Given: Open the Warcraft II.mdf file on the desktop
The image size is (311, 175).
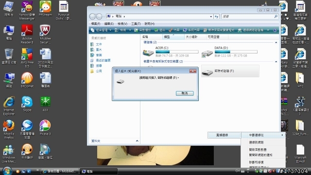Looking at the screenshot, I should 300,154.
